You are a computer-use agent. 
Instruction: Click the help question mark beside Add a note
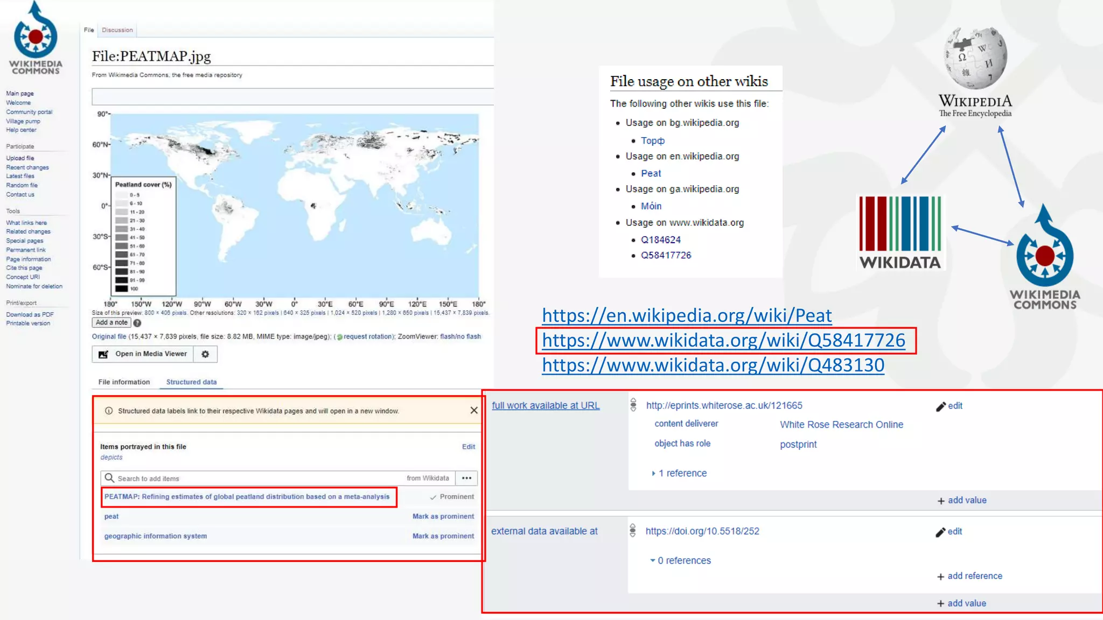[x=137, y=323]
